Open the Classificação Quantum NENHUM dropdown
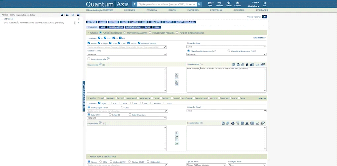The image size is (337, 166). [x=226, y=54]
